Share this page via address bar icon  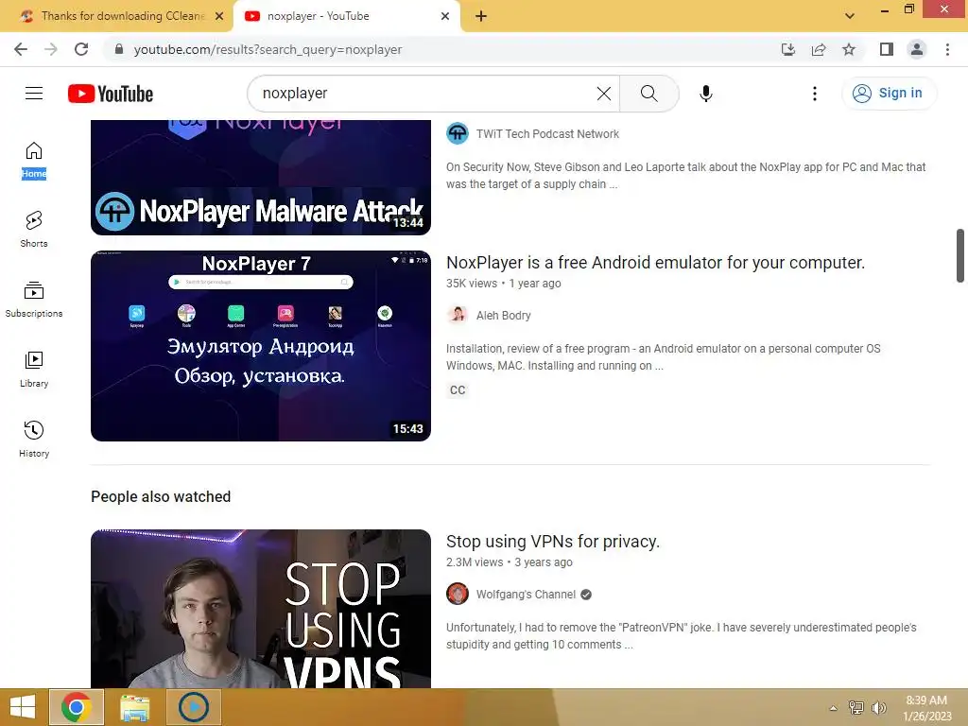point(819,49)
